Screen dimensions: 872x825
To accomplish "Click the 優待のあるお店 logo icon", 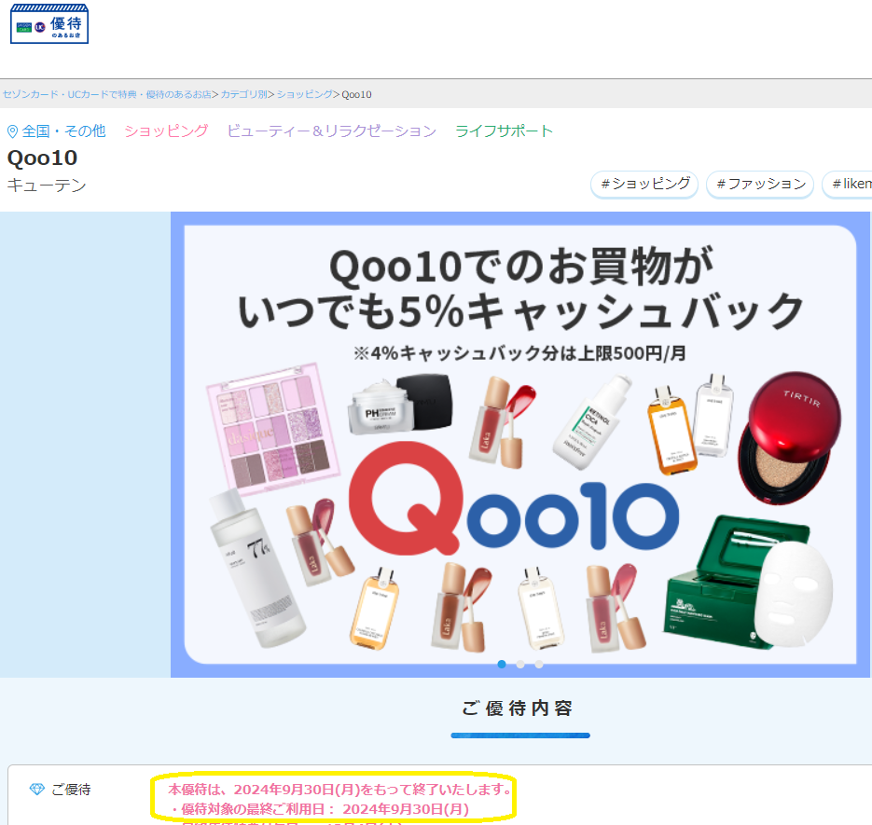I will click(x=49, y=23).
